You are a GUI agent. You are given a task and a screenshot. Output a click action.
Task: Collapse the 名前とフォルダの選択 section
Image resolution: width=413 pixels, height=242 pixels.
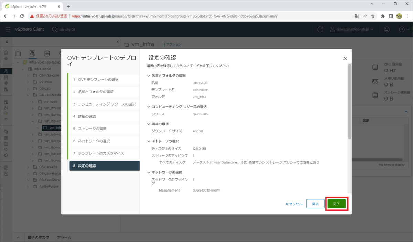point(149,76)
